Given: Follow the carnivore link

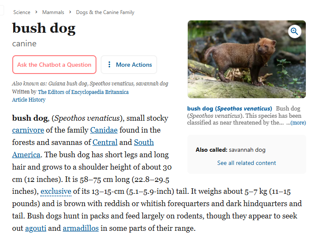Looking at the screenshot, I should point(28,130).
